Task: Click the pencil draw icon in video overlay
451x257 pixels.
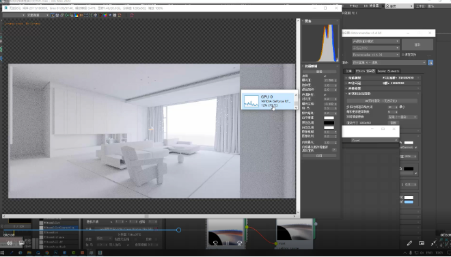Action: pyautogui.click(x=409, y=243)
